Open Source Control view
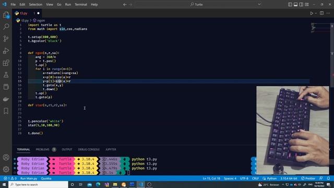This screenshot has height=188, width=334. pyautogui.click(x=6, y=39)
